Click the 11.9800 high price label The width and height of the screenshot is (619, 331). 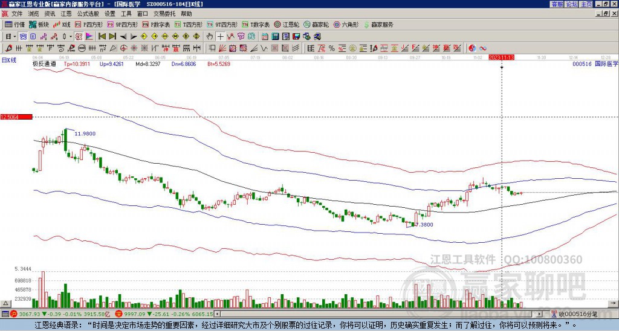(85, 133)
